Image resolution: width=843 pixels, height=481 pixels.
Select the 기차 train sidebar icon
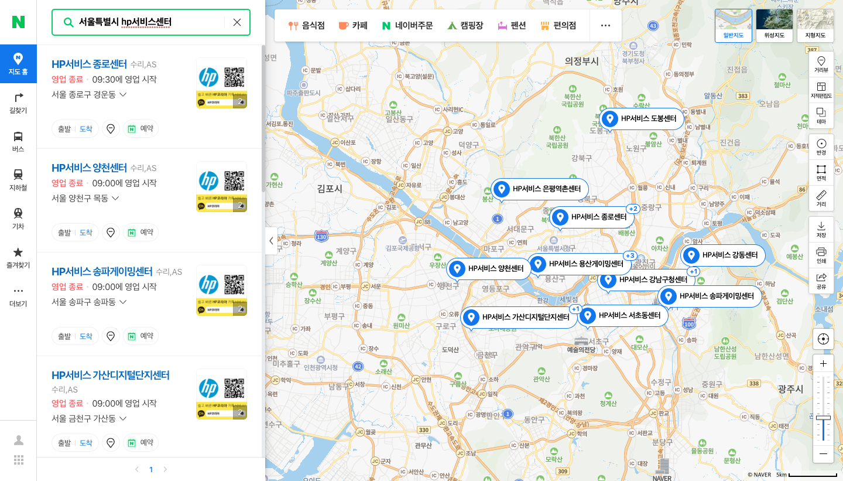[x=18, y=219]
